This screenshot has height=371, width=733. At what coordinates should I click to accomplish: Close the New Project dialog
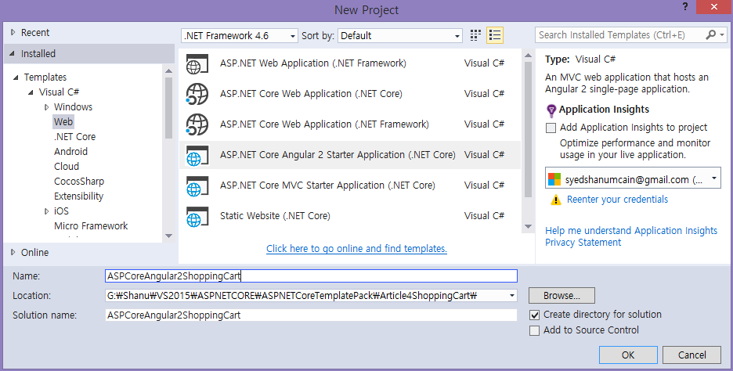click(x=714, y=7)
